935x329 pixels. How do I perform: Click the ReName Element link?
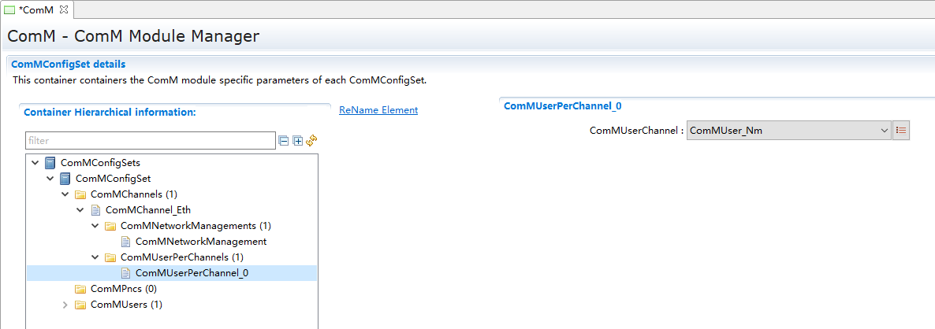pyautogui.click(x=378, y=110)
